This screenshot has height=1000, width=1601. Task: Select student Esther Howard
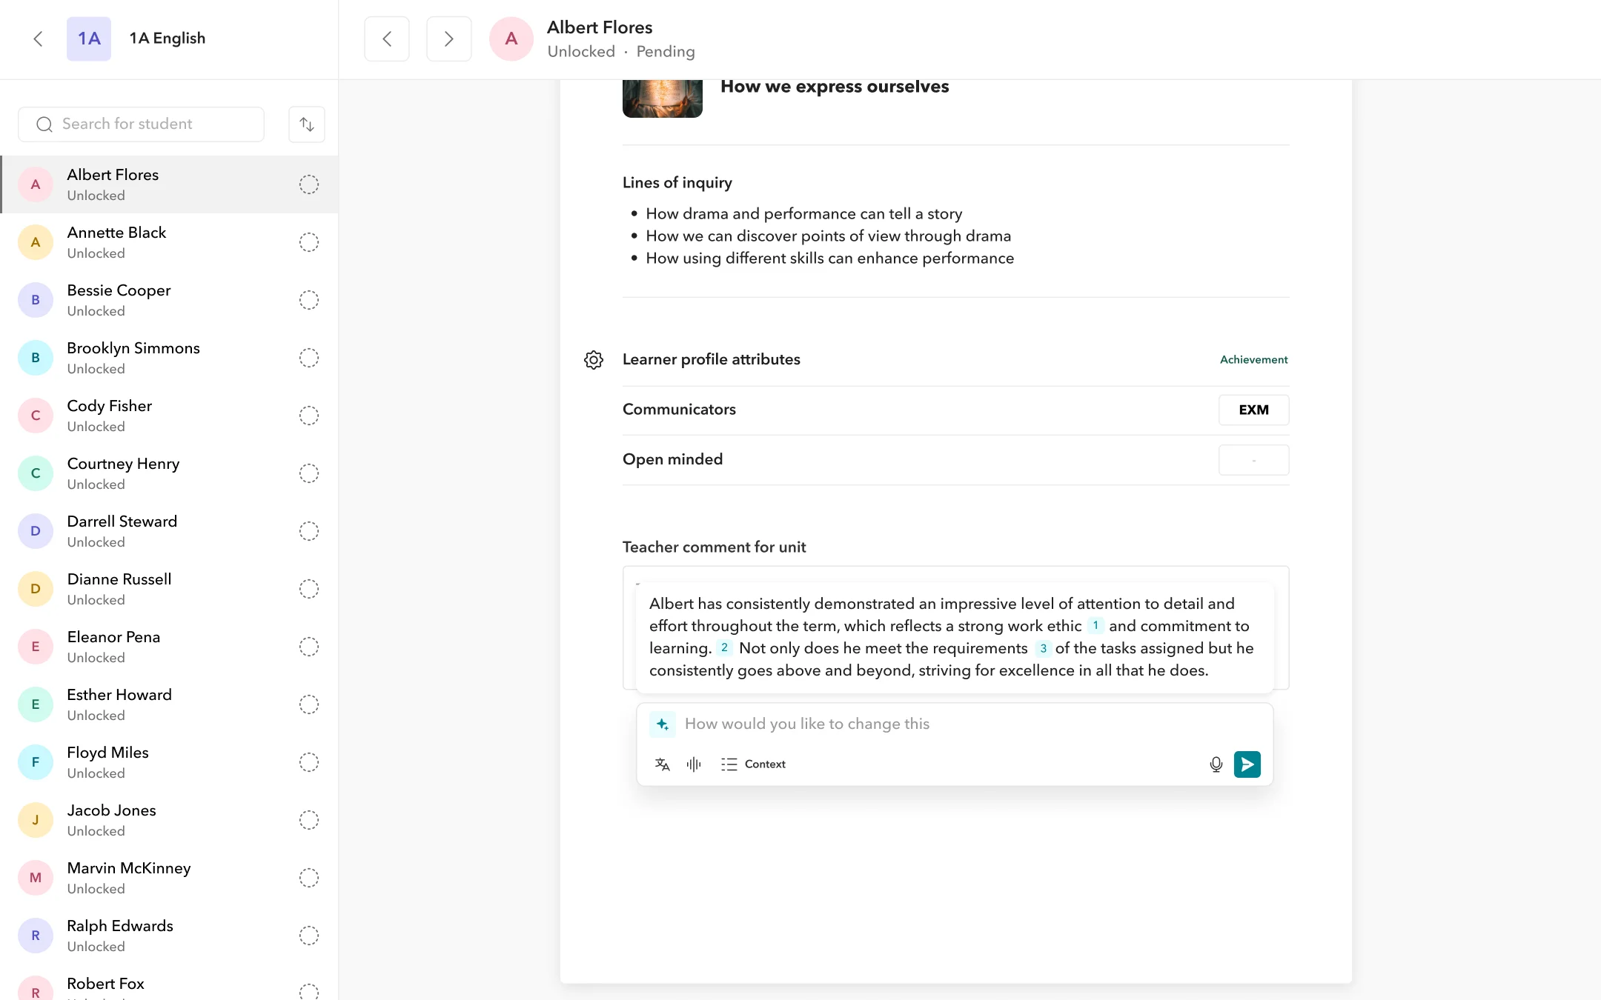170,704
